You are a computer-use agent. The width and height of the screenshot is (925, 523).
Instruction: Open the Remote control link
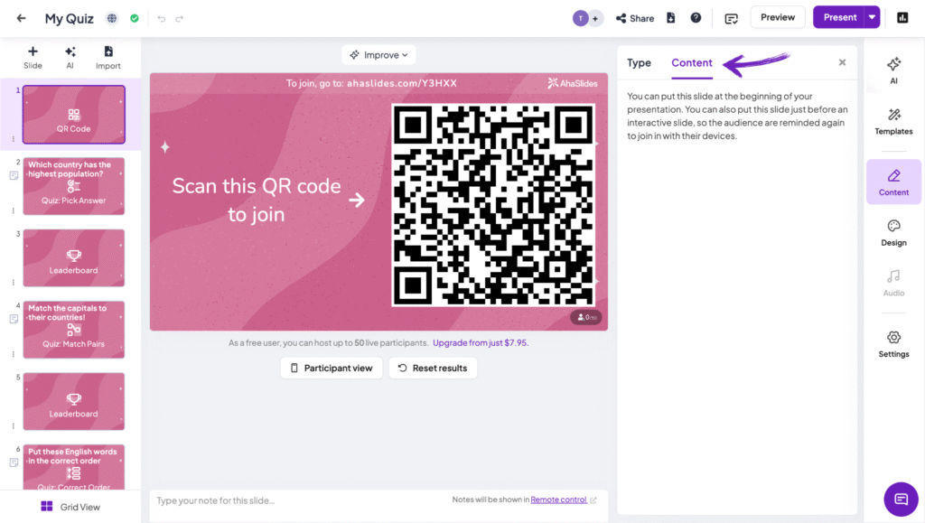(x=558, y=500)
